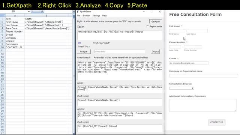Click the Last Name form field
This screenshot has width=240, height=135.
click(x=197, y=31)
